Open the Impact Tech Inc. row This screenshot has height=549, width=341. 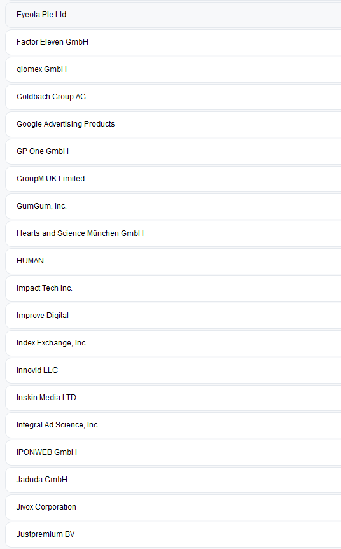pyautogui.click(x=173, y=288)
